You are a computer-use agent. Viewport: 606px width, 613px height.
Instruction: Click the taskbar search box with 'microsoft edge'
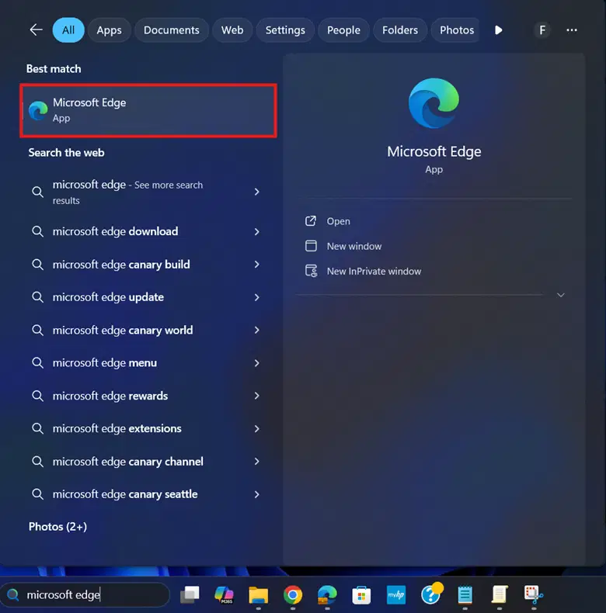(85, 594)
